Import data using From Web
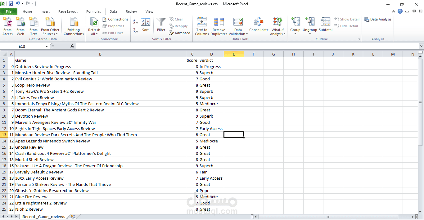The height and width of the screenshot is (220, 424). click(x=20, y=26)
